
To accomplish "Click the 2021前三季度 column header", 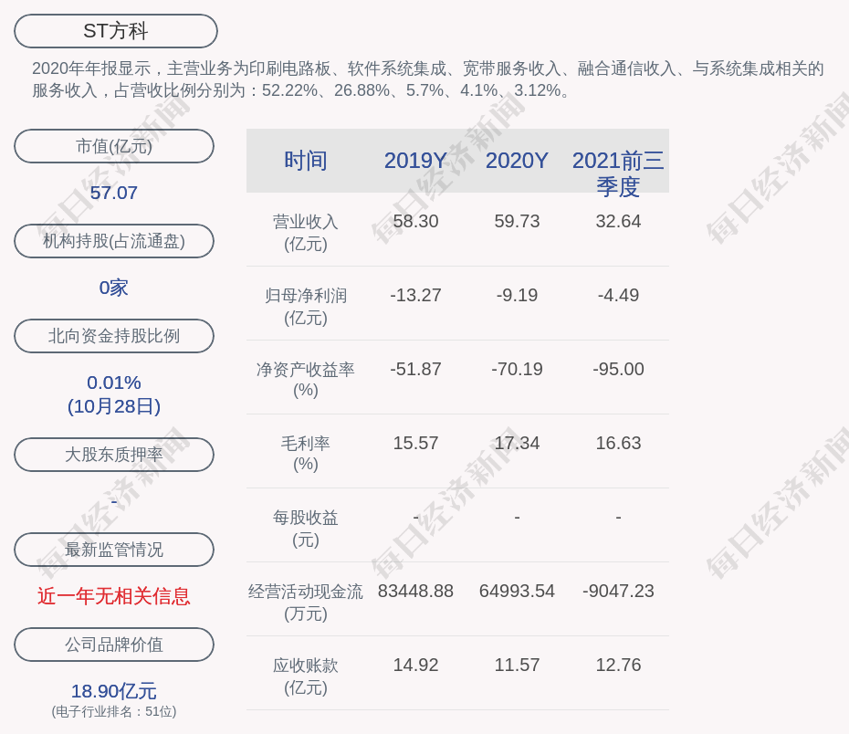I will [x=618, y=173].
